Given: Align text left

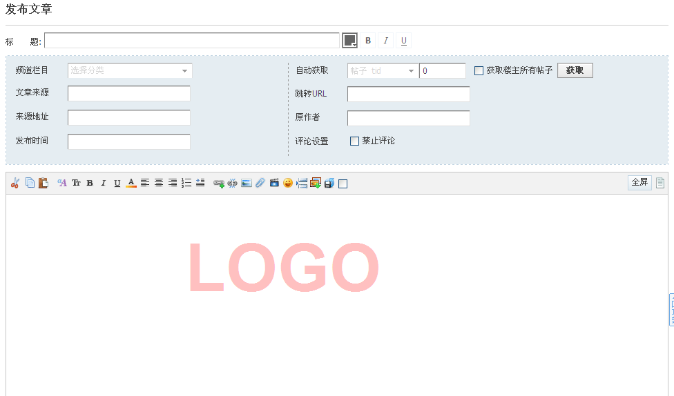Looking at the screenshot, I should click(145, 183).
